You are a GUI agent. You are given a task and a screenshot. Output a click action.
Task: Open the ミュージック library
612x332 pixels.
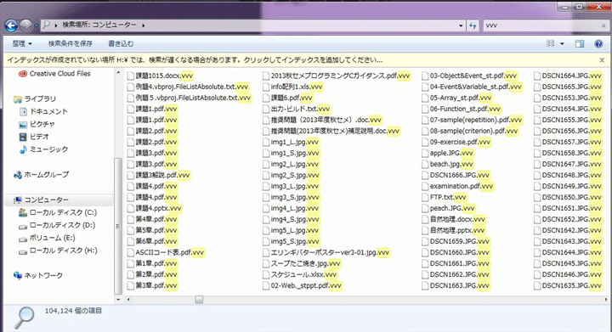(x=43, y=149)
